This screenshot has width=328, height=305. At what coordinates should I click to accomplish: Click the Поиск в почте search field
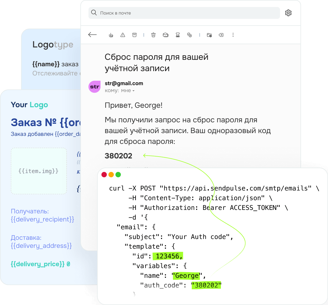point(184,13)
